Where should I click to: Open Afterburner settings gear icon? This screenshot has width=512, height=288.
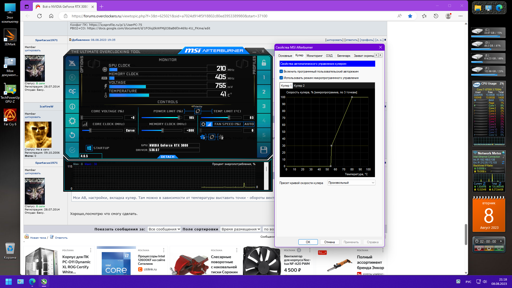[x=72, y=121]
